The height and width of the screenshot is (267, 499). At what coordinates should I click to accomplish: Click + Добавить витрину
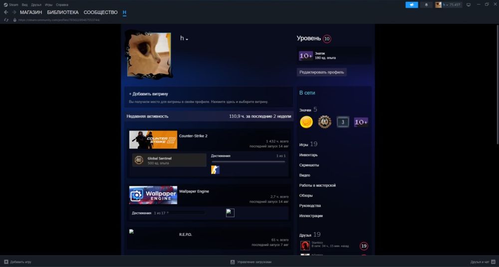[148, 94]
